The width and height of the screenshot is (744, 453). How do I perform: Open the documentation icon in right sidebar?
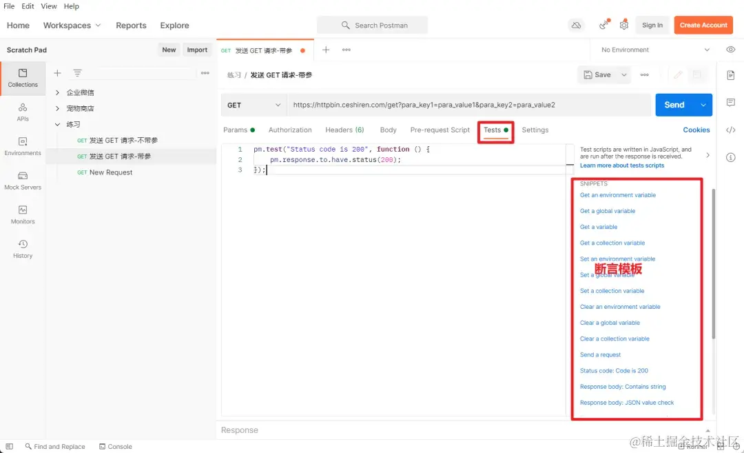coord(731,75)
